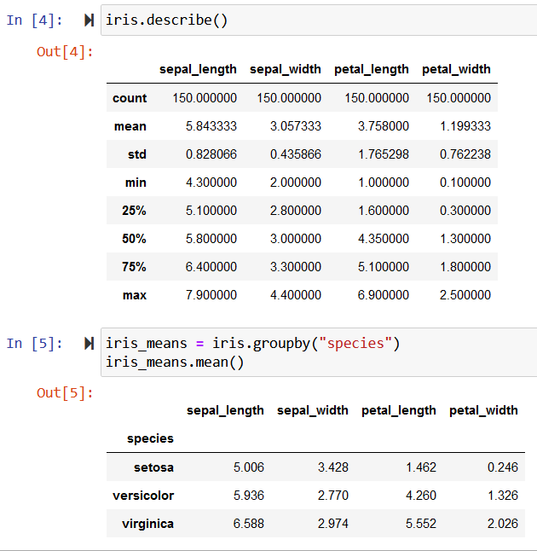
Task: Click 75% value 6.400000
Action: tap(211, 267)
